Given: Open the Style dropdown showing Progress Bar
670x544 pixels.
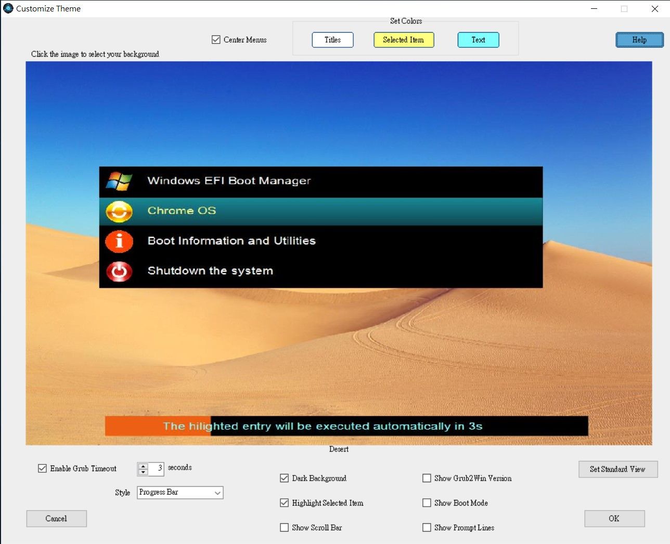Looking at the screenshot, I should click(180, 493).
